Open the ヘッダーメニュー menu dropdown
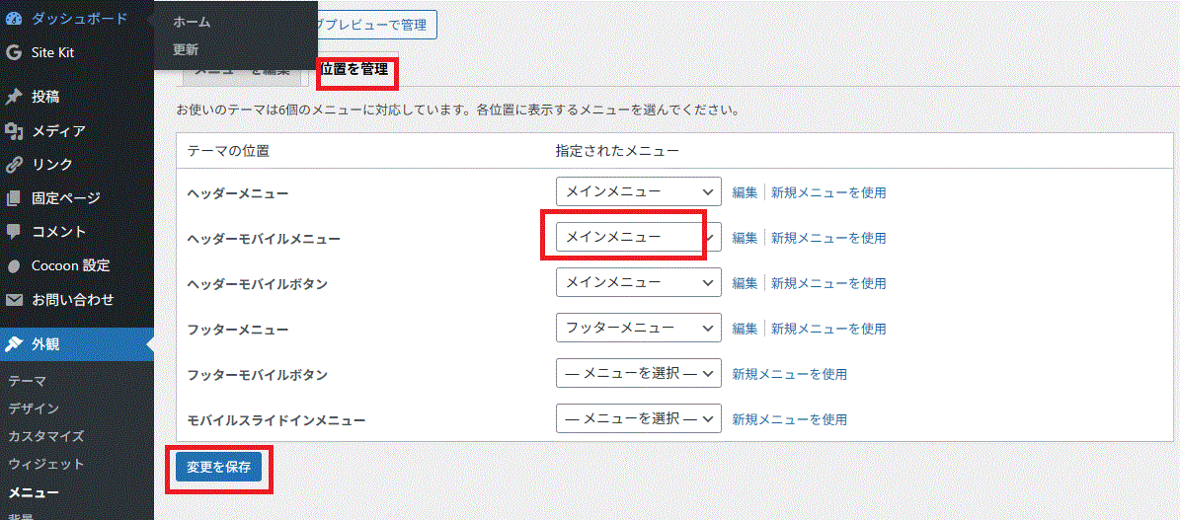1180x520 pixels. coord(638,192)
